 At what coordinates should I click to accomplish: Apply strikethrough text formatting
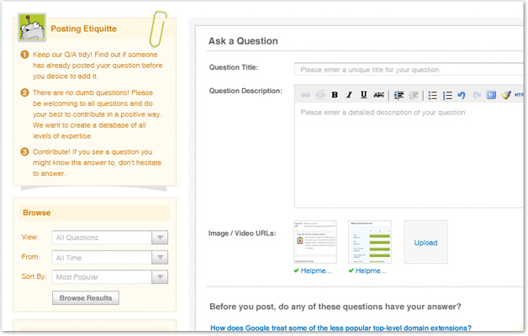[378, 95]
